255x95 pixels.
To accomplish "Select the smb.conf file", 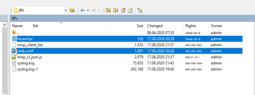I will [127, 51].
